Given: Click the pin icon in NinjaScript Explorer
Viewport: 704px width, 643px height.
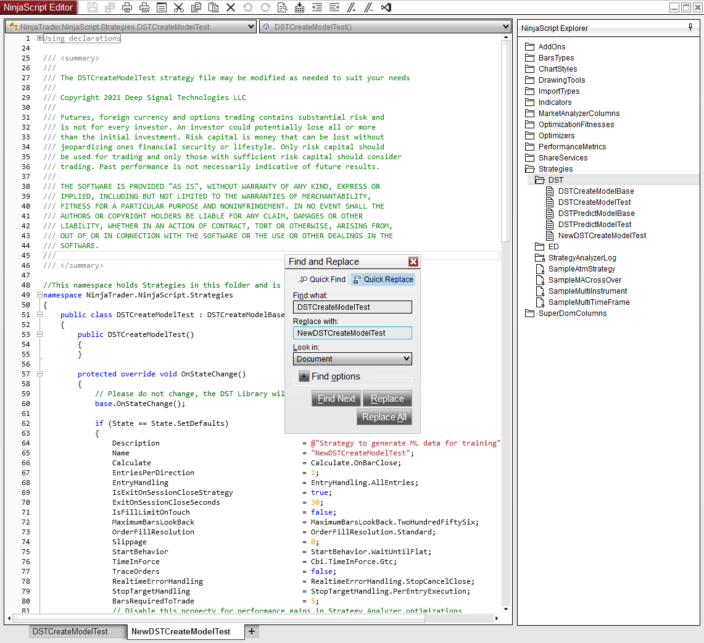Looking at the screenshot, I should tap(690, 27).
